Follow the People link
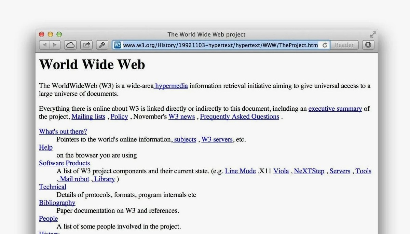 click(48, 218)
